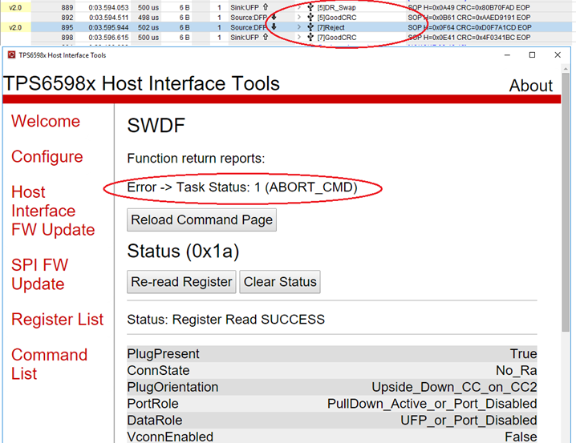Select packet row 892 index cell
Screen dimensions: 576x443
67,18
